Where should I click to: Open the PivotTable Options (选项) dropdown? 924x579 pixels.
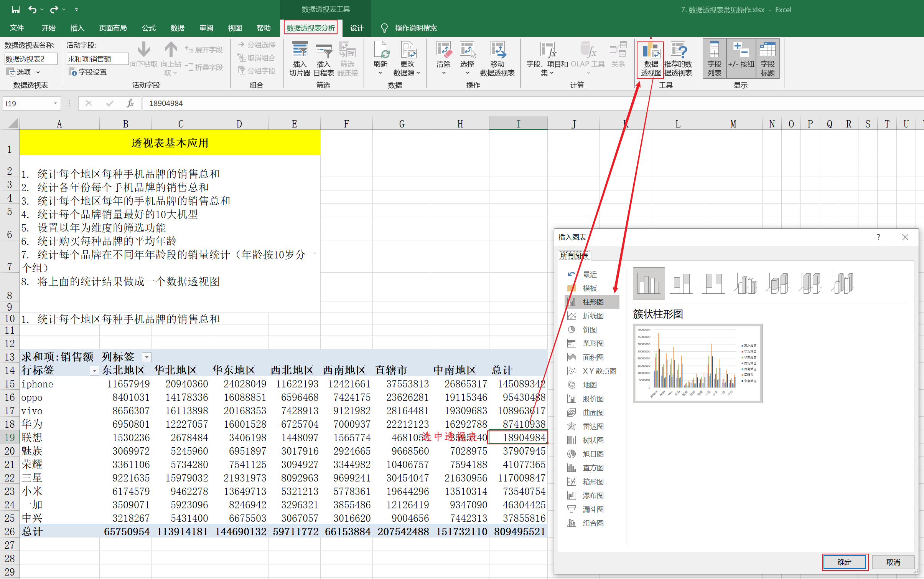23,72
